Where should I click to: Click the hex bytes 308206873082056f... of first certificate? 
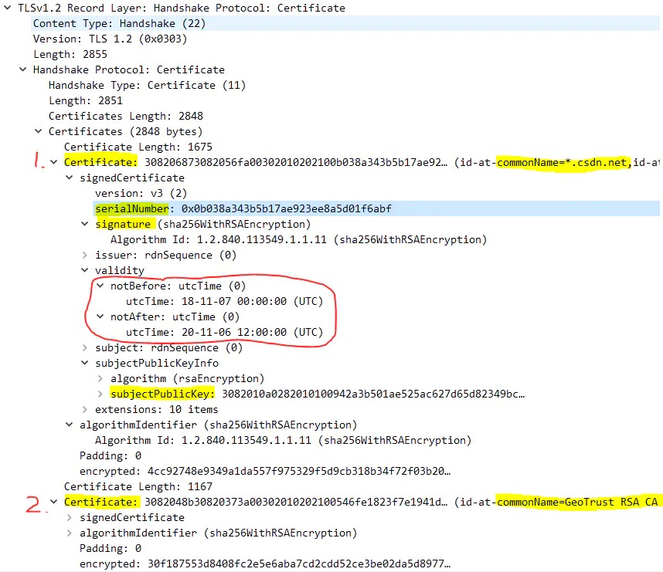click(295, 162)
